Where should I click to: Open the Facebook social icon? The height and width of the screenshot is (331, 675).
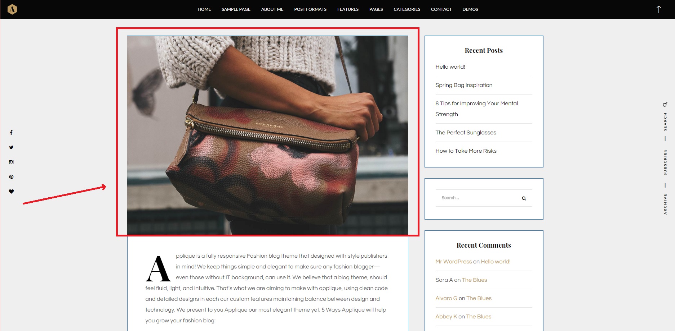point(11,133)
